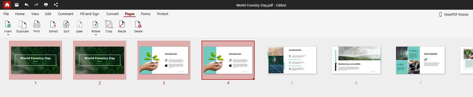Open the File menu

pos(6,14)
